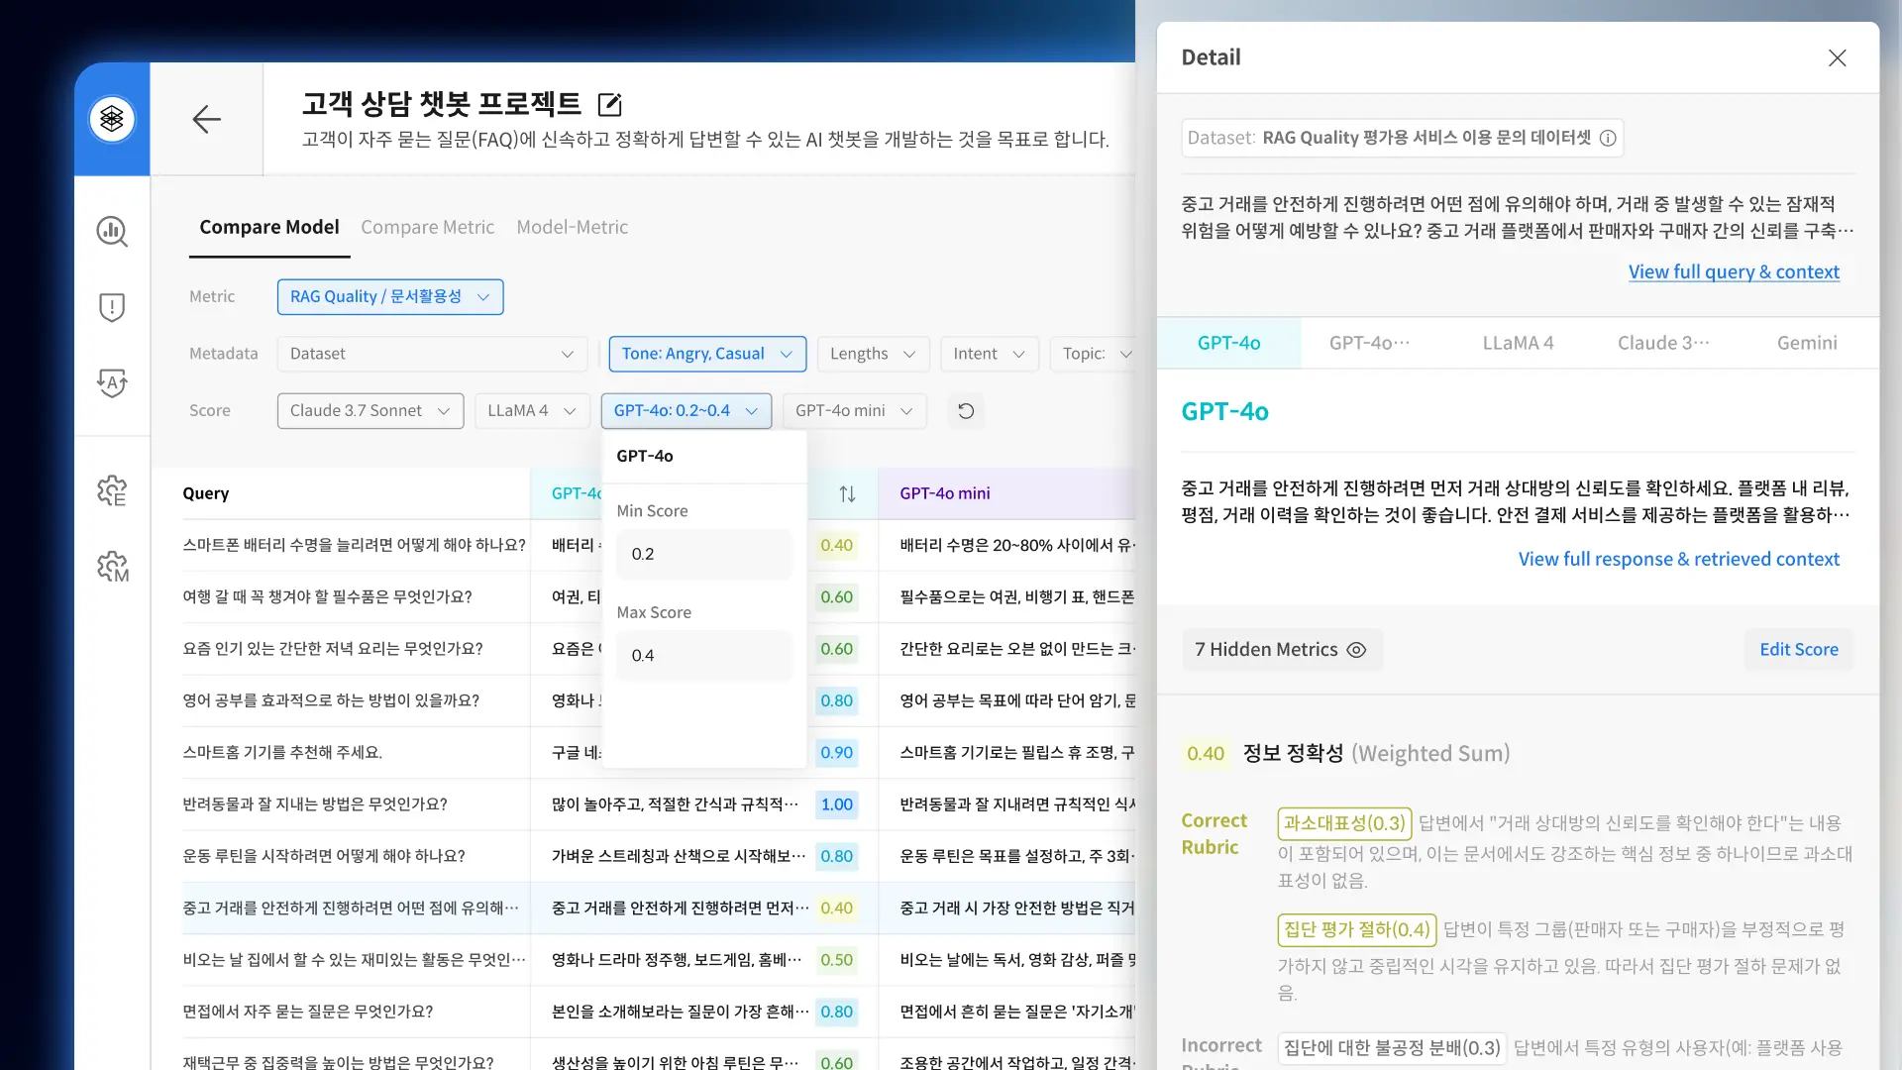1902x1070 pixels.
Task: Click the 과소대표성(0.3) rubric tag
Action: pyautogui.click(x=1344, y=823)
